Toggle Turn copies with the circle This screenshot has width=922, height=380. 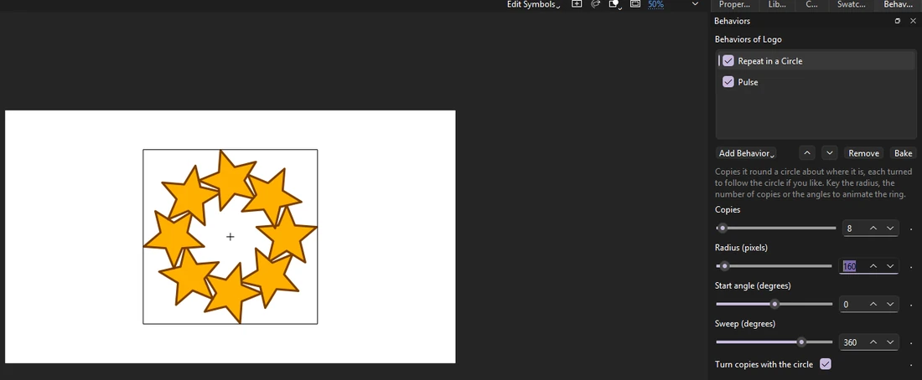tap(826, 364)
